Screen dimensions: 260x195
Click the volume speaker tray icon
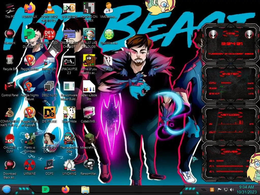click(x=232, y=189)
